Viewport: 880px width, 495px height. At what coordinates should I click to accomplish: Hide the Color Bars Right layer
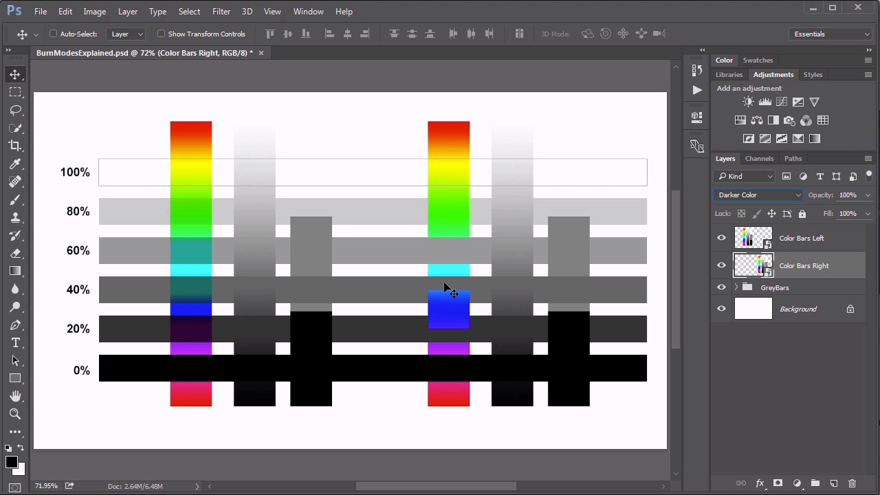[x=721, y=265]
